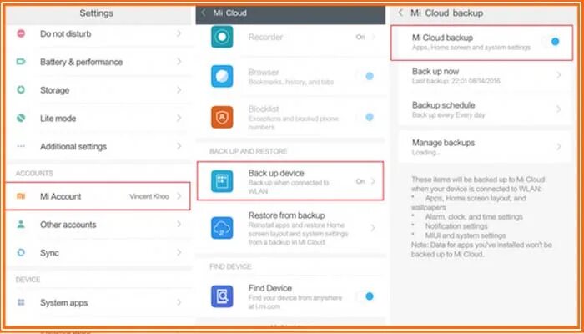
Task: Click the System apps grid icon
Action: pos(21,302)
